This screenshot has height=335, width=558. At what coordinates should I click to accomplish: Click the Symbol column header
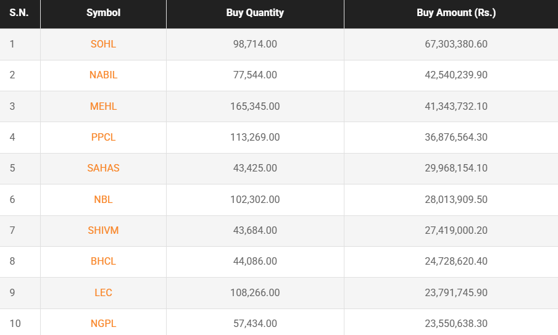pos(103,13)
